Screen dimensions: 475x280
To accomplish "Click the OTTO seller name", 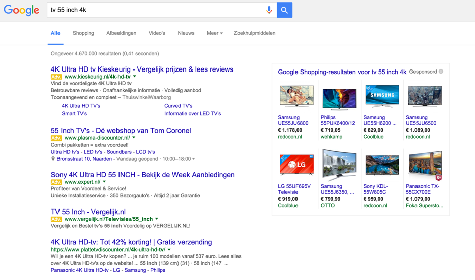I will (328, 206).
